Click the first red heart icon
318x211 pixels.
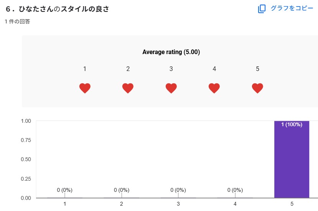85,88
